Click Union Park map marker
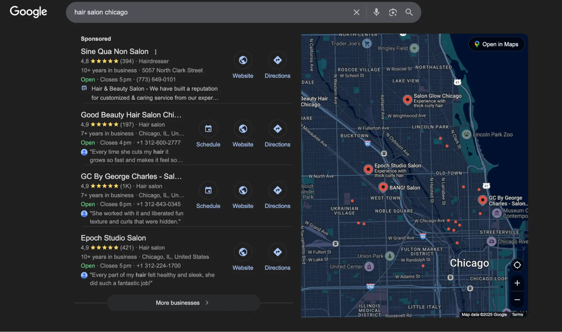The width and height of the screenshot is (562, 332). (x=390, y=256)
